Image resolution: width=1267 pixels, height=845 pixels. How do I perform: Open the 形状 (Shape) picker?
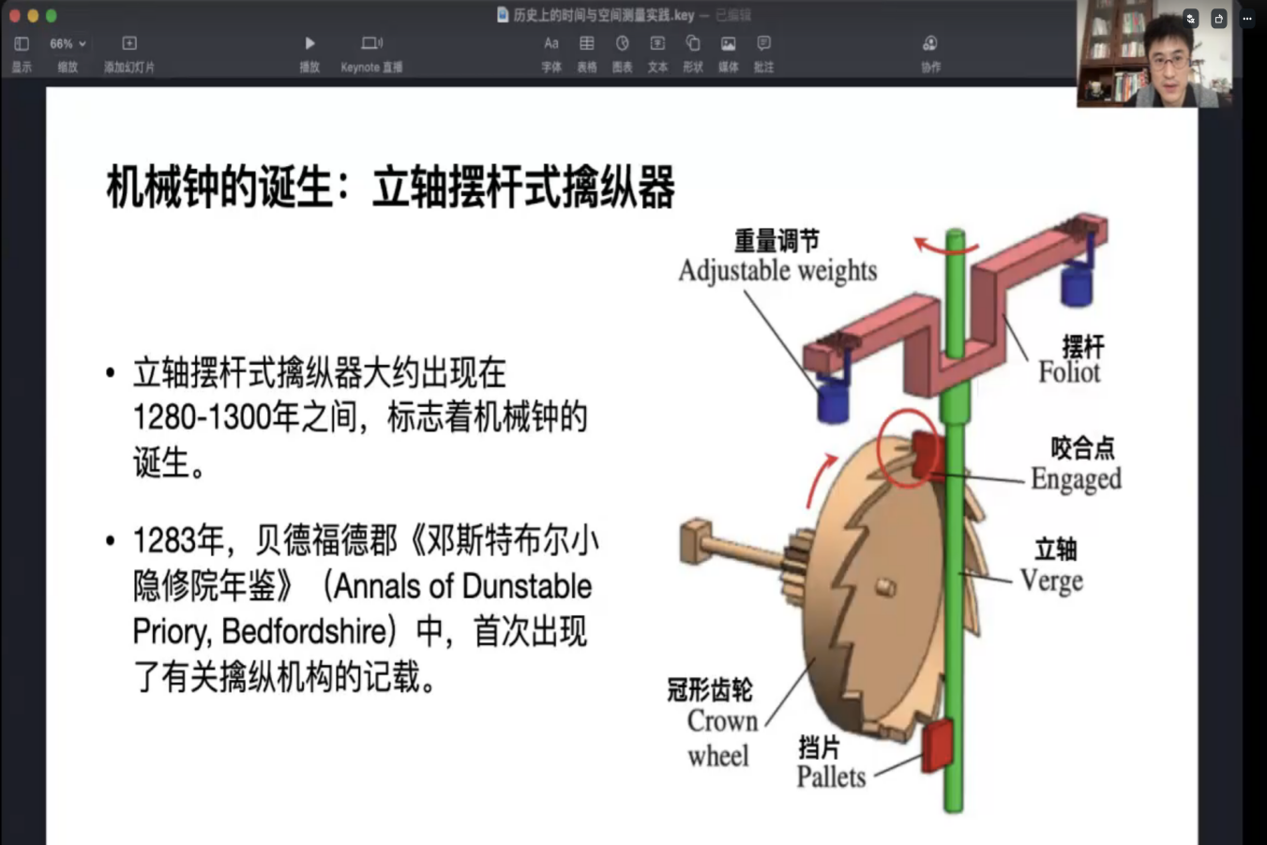693,43
